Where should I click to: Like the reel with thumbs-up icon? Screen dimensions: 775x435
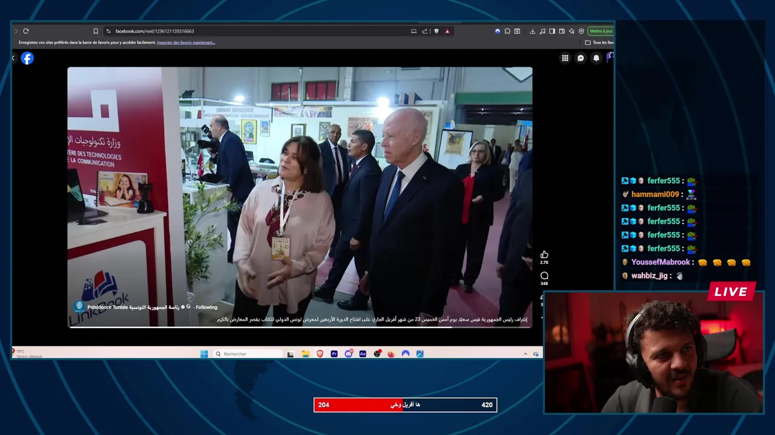click(544, 254)
